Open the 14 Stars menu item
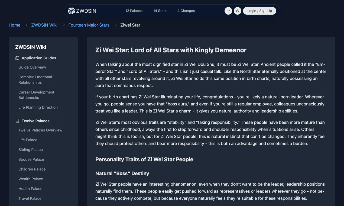 click(x=160, y=11)
